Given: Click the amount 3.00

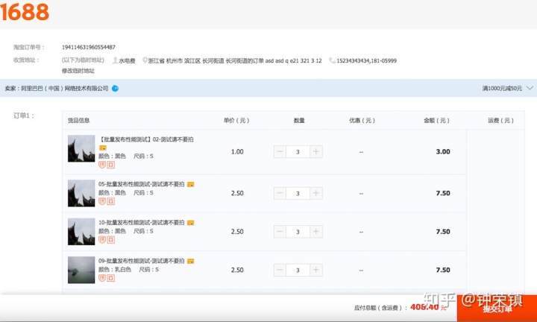Looking at the screenshot, I should (x=443, y=151).
